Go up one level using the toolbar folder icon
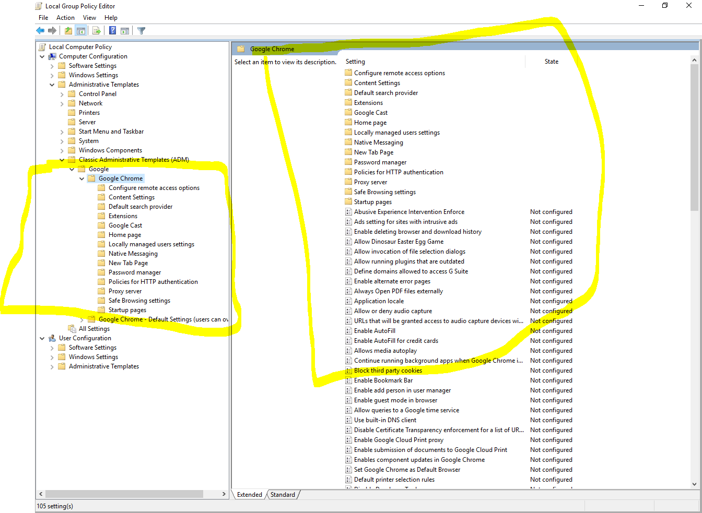This screenshot has width=702, height=513. coord(68,31)
